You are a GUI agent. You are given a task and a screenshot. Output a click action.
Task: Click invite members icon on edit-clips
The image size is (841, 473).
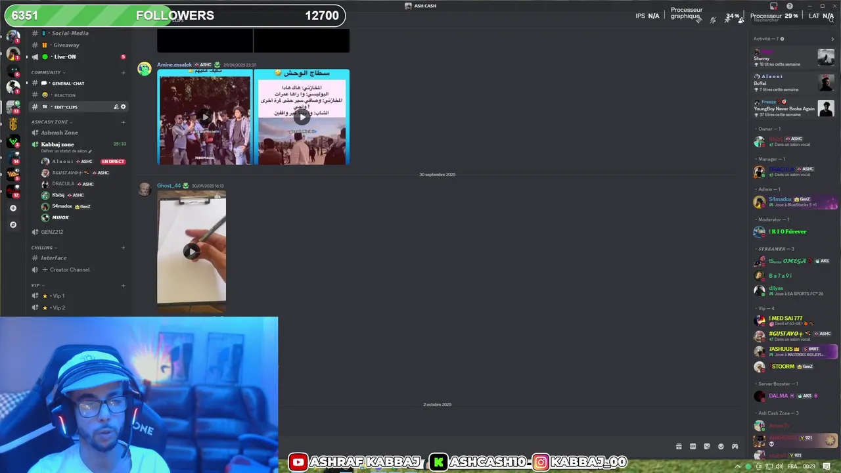point(116,107)
